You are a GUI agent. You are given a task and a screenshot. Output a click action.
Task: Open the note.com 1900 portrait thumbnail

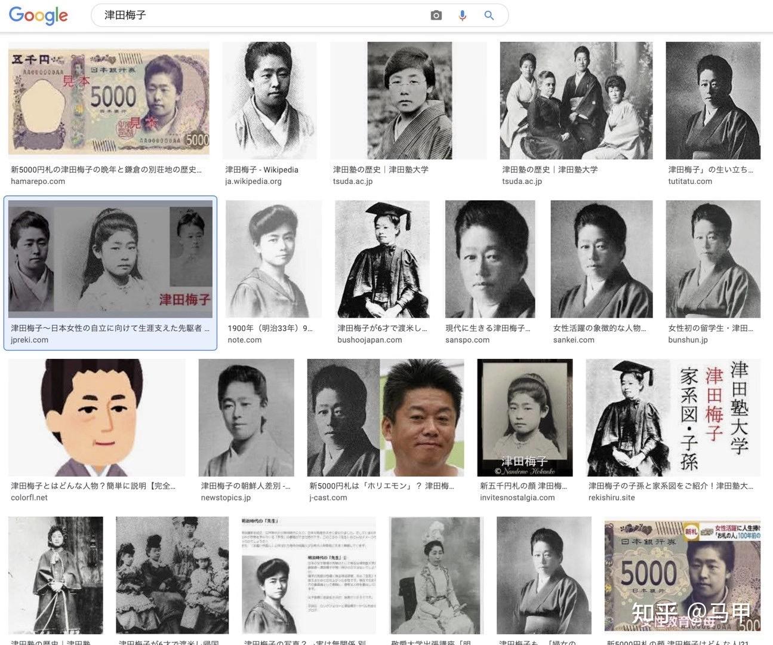tap(273, 259)
